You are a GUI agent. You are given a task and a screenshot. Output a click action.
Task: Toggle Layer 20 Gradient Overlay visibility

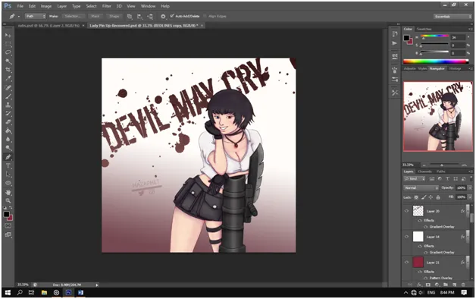pyautogui.click(x=426, y=227)
